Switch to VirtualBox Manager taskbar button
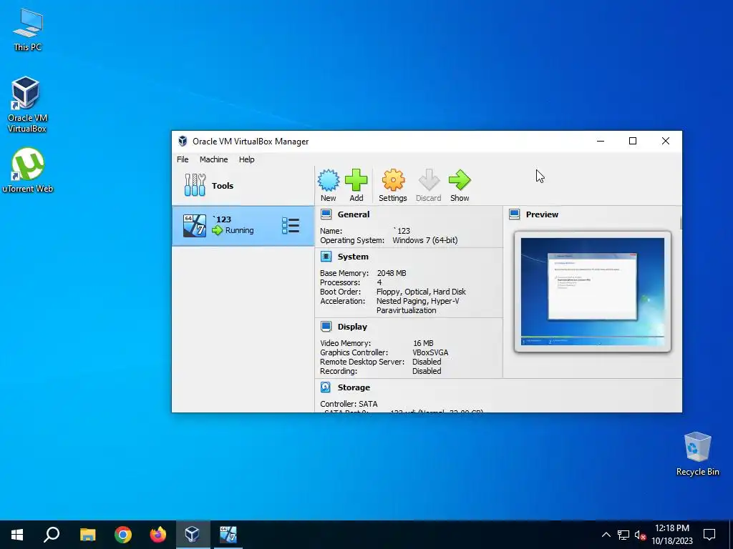The image size is (733, 549). point(193,535)
